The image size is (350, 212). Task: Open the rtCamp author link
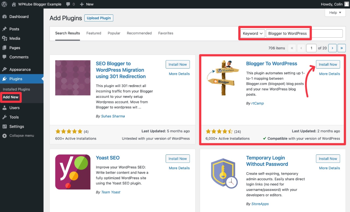tap(258, 103)
